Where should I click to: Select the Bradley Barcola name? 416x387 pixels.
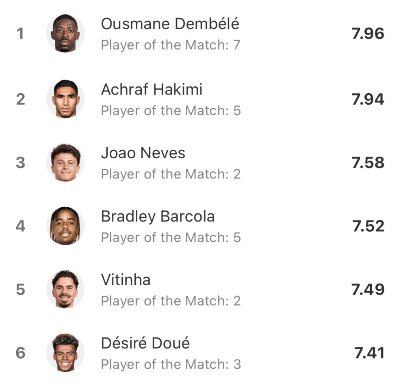[158, 216]
